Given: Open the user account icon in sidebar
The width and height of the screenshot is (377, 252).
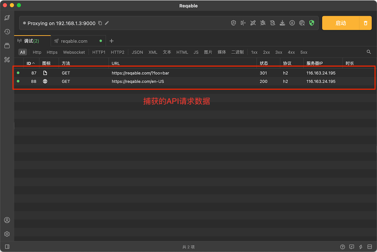Looking at the screenshot, I should click(x=7, y=220).
